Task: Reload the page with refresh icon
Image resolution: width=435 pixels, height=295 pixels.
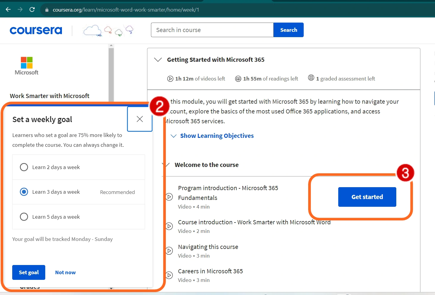Action: [32, 10]
